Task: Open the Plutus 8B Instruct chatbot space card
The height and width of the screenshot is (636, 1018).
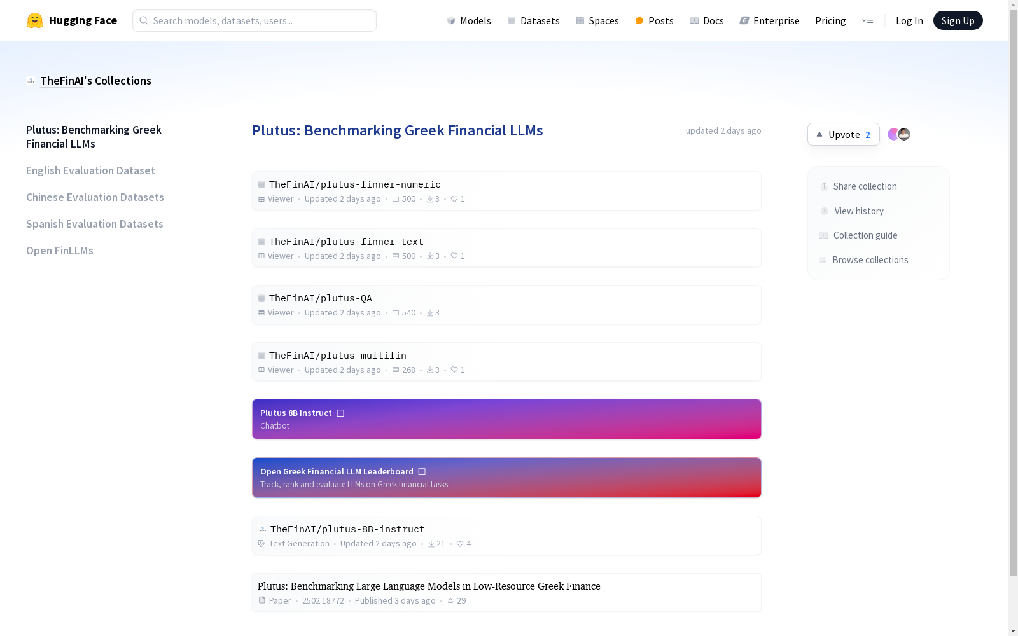Action: coord(506,419)
